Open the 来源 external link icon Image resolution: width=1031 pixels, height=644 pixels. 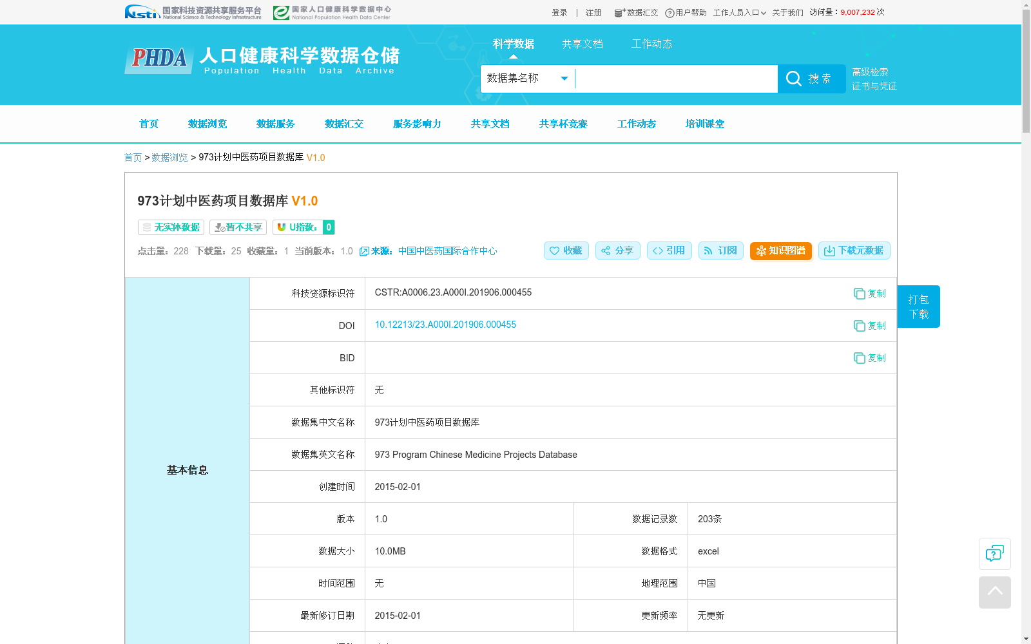point(364,251)
